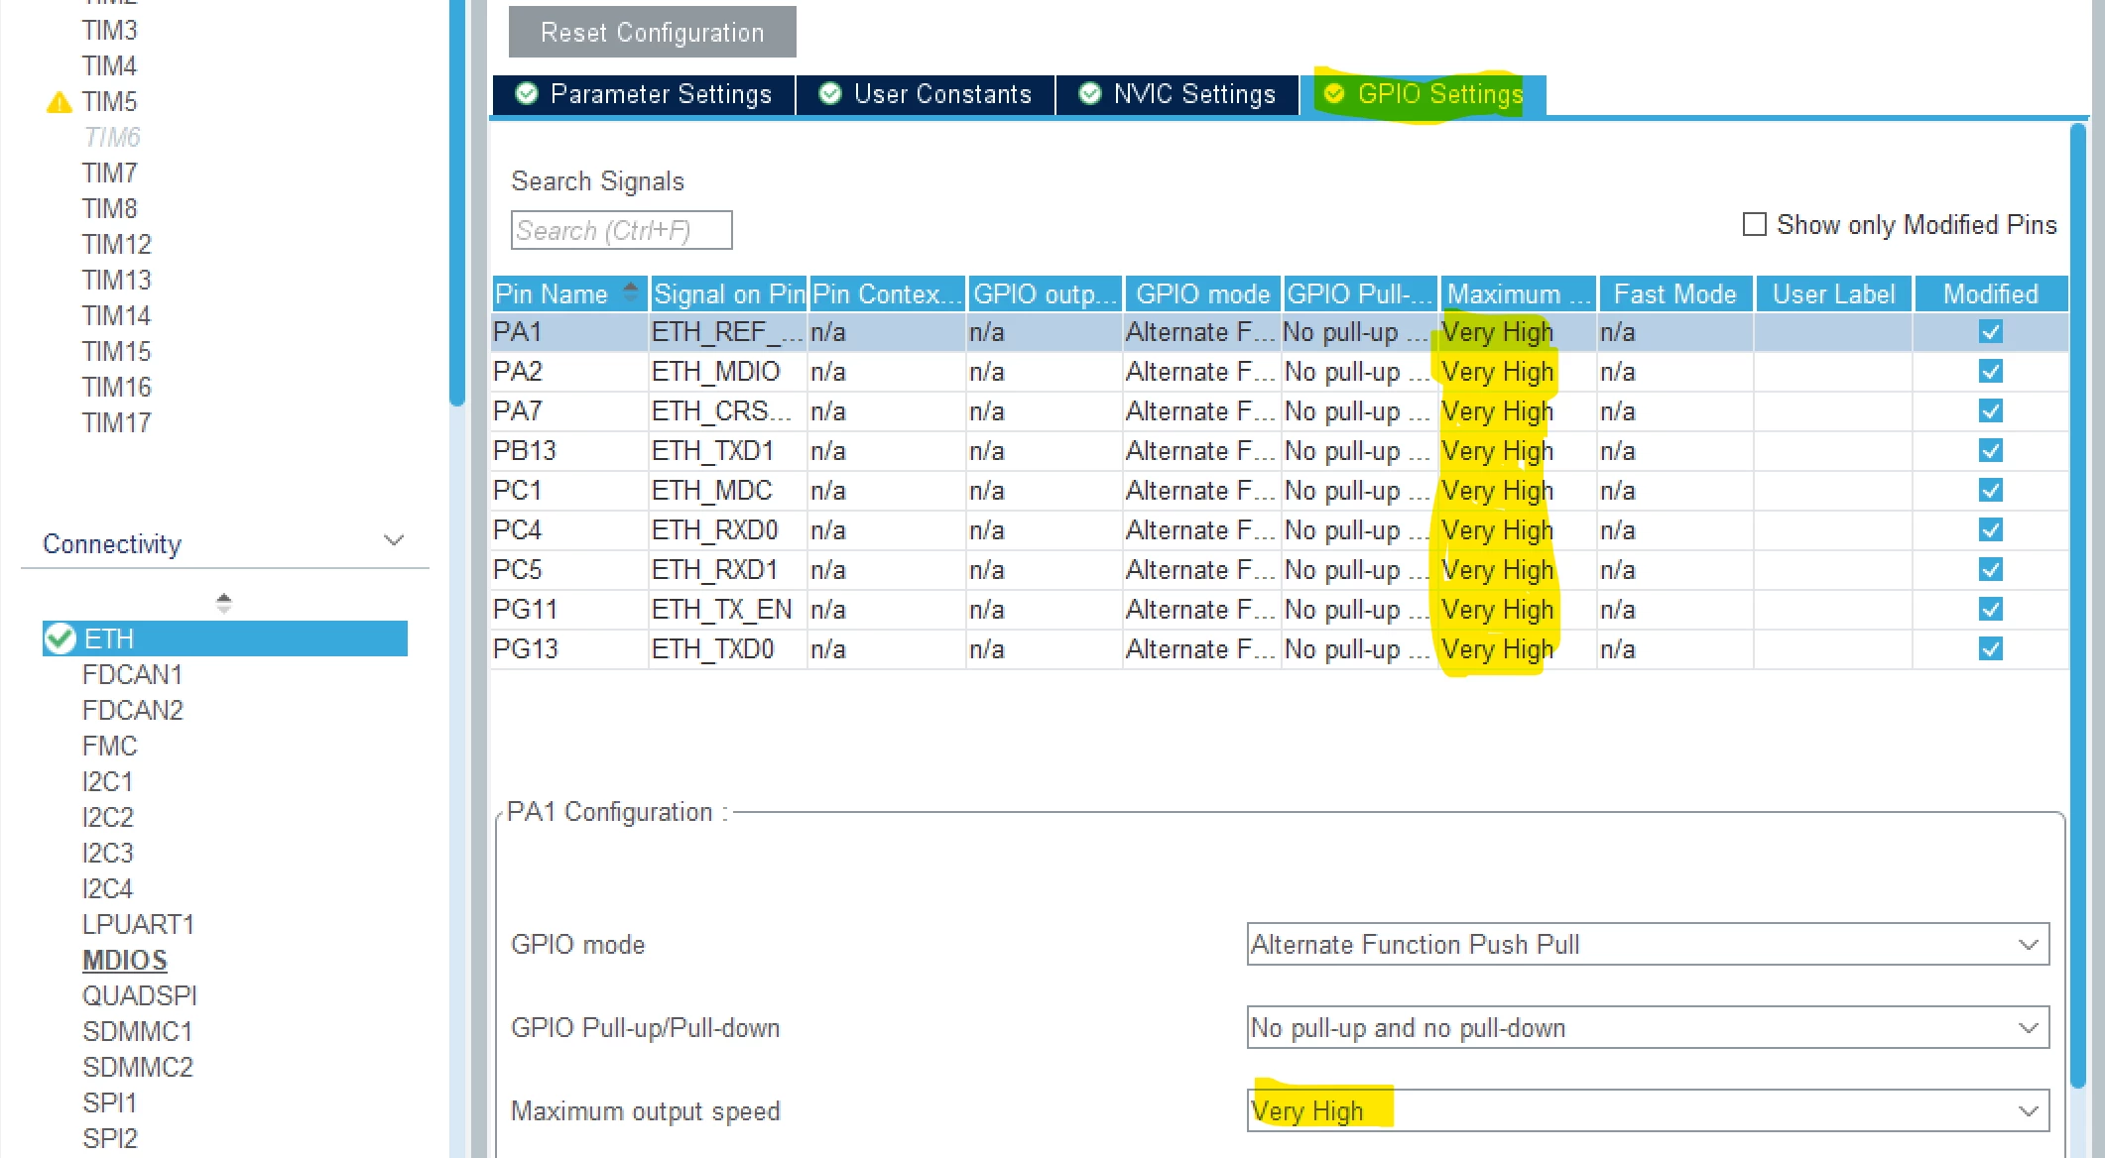Toggle Modified checkbox for PA1 row

(1990, 332)
